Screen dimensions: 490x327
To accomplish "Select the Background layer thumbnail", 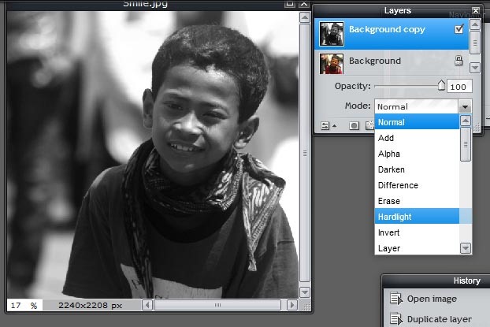I will click(x=332, y=64).
